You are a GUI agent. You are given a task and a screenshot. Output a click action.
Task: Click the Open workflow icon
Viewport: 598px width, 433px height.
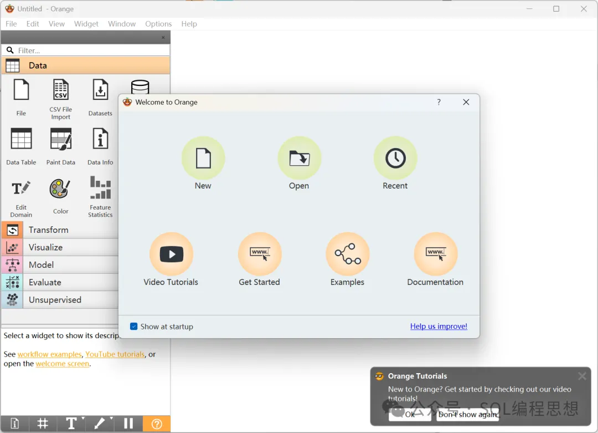tap(299, 158)
